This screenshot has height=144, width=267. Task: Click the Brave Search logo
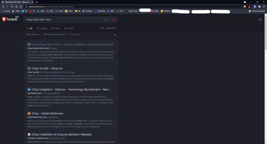tap(10, 19)
